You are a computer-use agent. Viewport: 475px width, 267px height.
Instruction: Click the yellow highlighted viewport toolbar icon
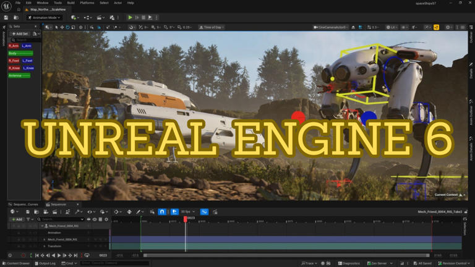coord(436,27)
